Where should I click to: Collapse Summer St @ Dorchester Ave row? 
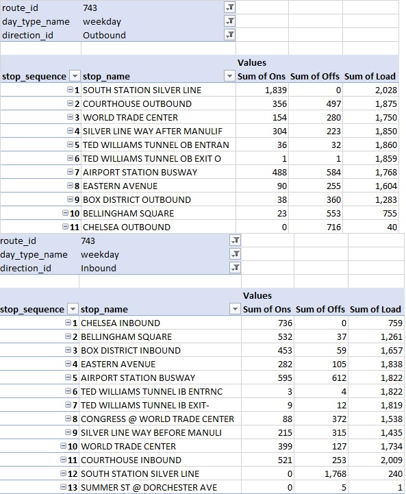(63, 487)
